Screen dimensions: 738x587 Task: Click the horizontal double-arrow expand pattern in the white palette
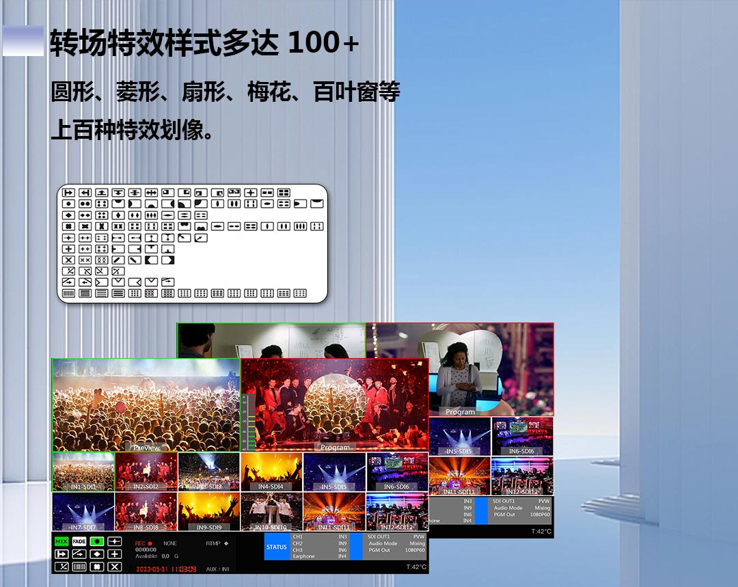pos(152,193)
